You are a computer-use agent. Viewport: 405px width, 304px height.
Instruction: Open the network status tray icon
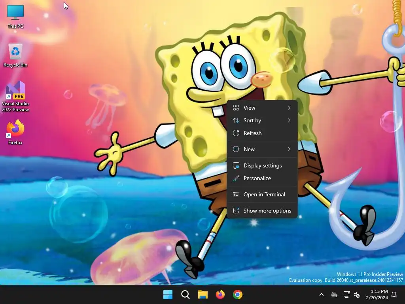[x=346, y=294]
